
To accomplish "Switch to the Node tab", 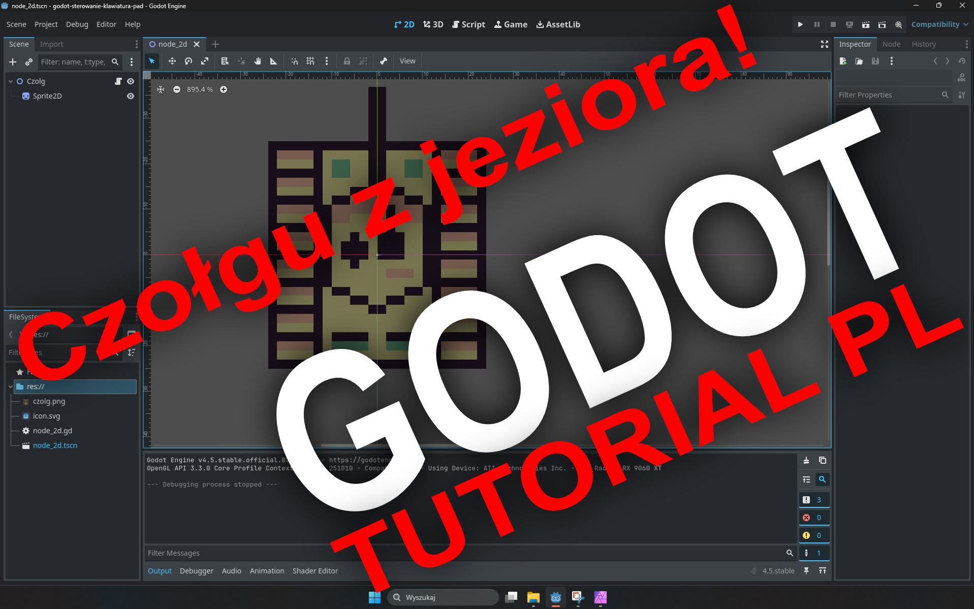I will coord(891,44).
